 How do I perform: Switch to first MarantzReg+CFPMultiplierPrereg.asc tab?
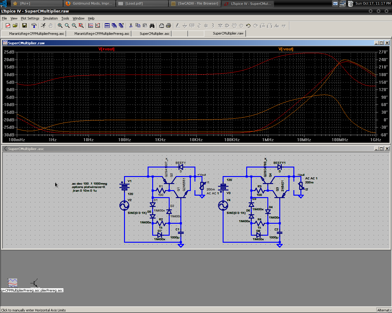pos(34,34)
